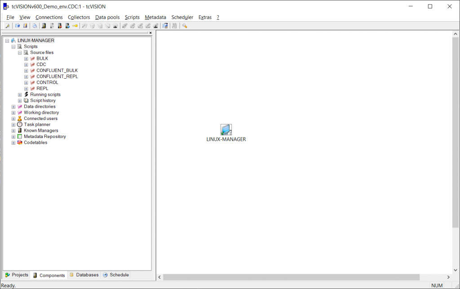Click the wrench icon in the toolbar

[185, 26]
